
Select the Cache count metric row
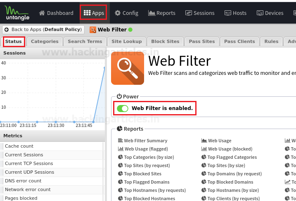(x=52, y=146)
